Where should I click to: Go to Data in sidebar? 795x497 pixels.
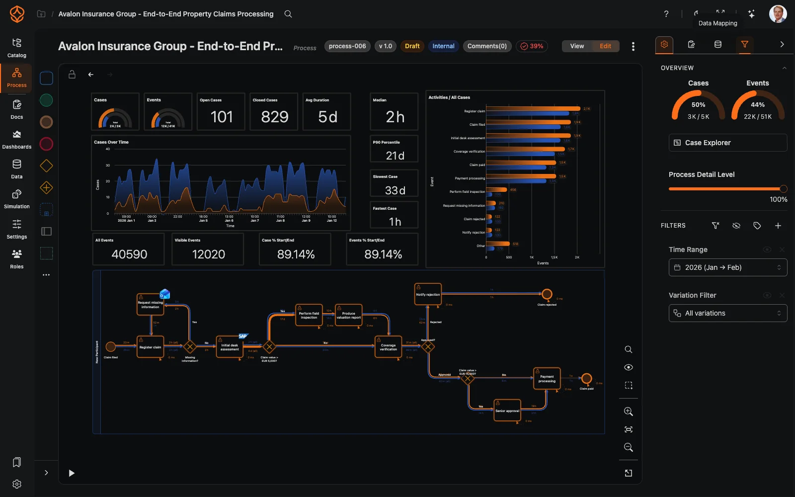(16, 169)
